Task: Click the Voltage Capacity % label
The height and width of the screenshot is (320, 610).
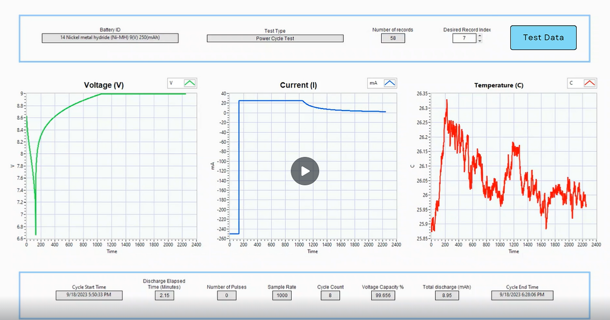Action: tap(383, 287)
